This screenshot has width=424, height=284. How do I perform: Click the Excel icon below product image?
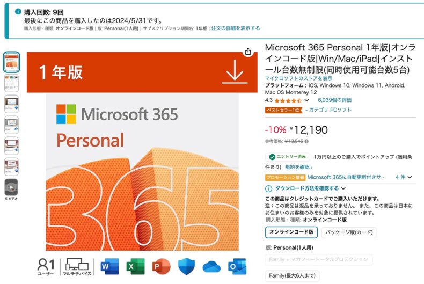click(x=135, y=266)
